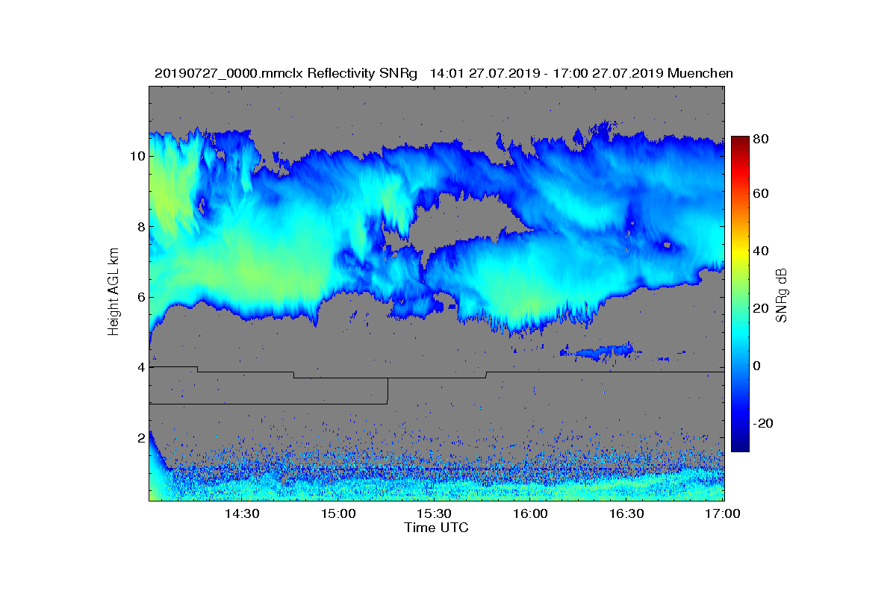896x597 pixels.
Task: Click the height tick label 4
Action: pyautogui.click(x=140, y=367)
